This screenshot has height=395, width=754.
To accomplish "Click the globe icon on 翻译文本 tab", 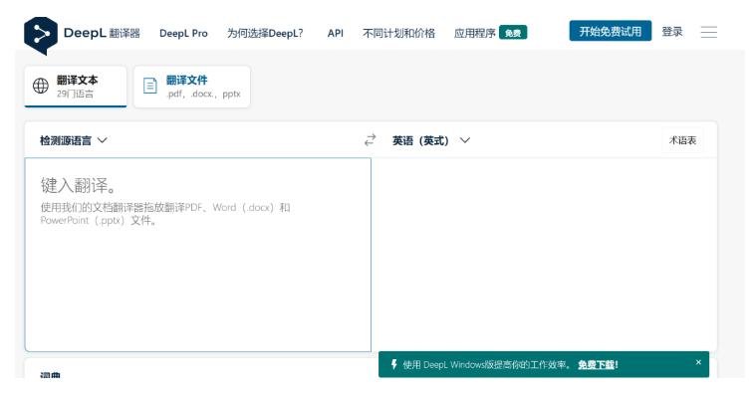I will [41, 86].
